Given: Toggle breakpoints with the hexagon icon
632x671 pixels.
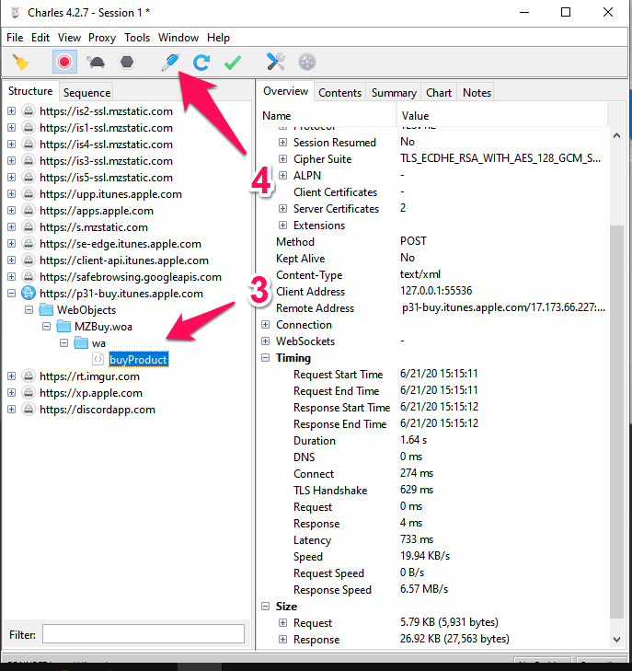Looking at the screenshot, I should 125,62.
